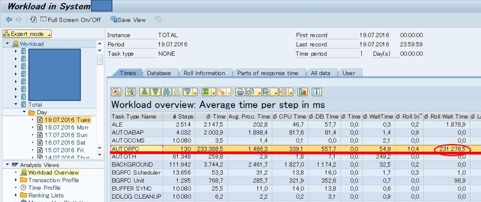Open the Expert mode dropdown

[27, 34]
